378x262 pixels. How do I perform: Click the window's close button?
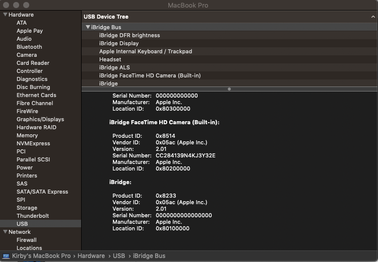click(x=6, y=5)
